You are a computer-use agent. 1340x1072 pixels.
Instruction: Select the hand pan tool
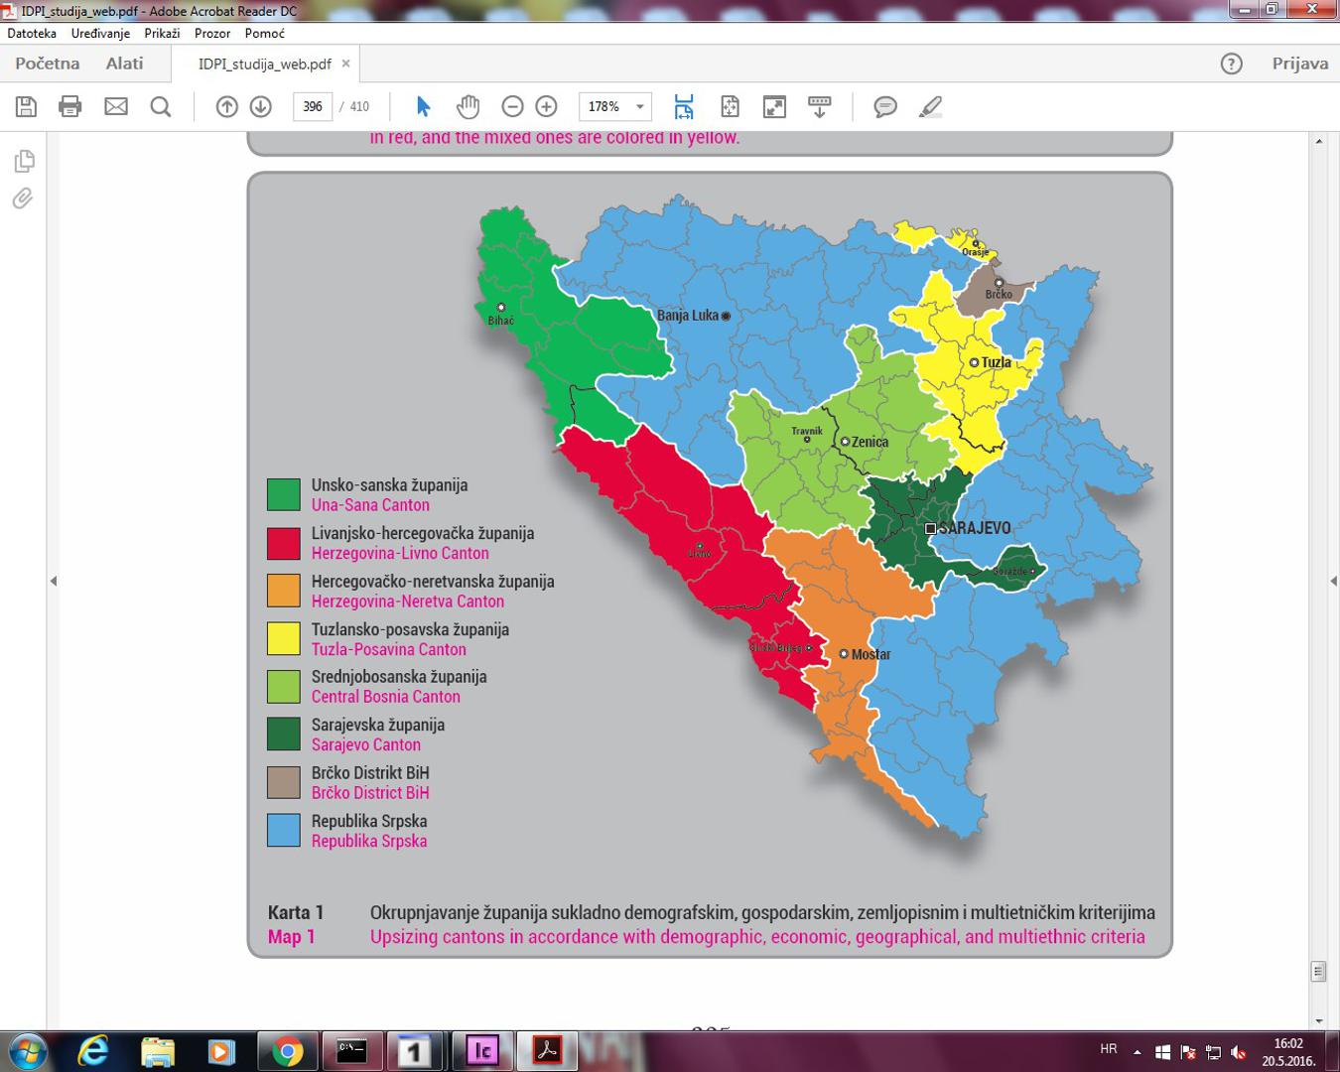coord(468,106)
